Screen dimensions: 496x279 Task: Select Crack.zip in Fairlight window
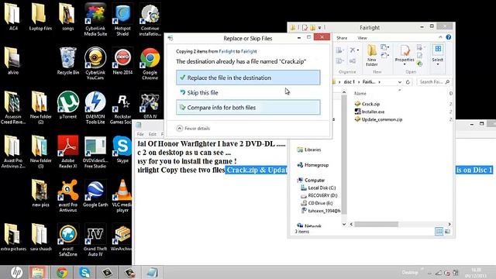tap(367, 104)
